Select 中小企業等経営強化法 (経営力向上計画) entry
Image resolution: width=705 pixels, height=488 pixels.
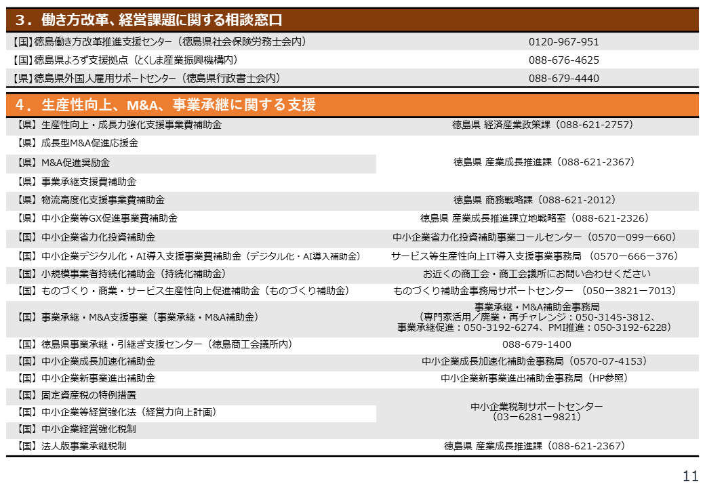click(x=117, y=412)
